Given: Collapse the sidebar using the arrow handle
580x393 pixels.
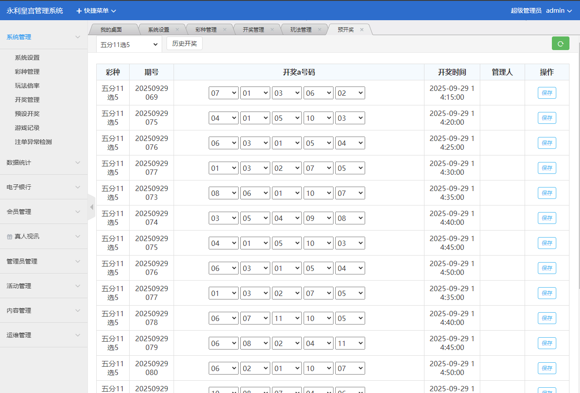Looking at the screenshot, I should [91, 207].
